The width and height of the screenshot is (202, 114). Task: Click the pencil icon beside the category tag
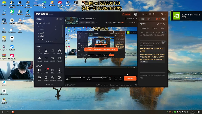pos(97,23)
